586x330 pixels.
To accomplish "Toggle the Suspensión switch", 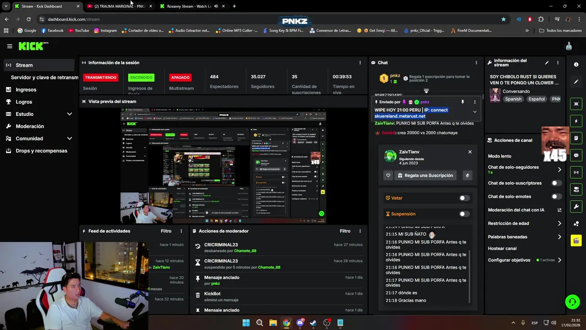I will click(464, 214).
